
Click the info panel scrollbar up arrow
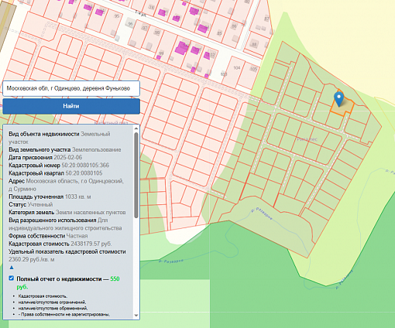pyautogui.click(x=136, y=128)
